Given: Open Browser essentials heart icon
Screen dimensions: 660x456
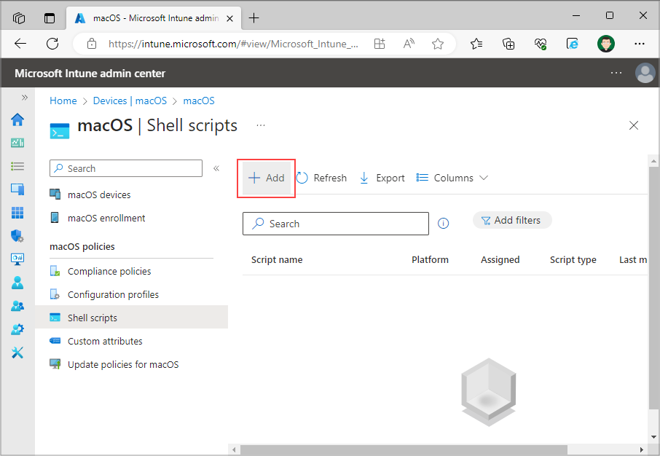Looking at the screenshot, I should point(541,44).
